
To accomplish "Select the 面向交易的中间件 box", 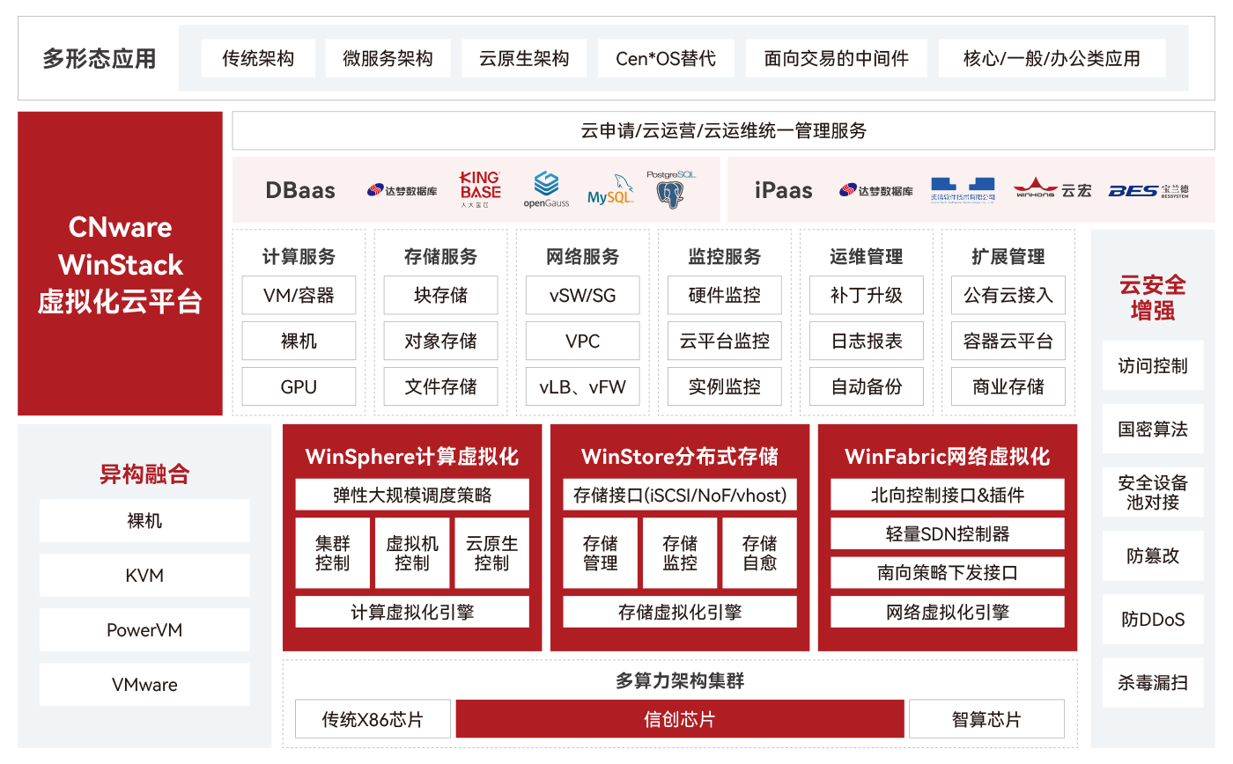I will click(836, 59).
